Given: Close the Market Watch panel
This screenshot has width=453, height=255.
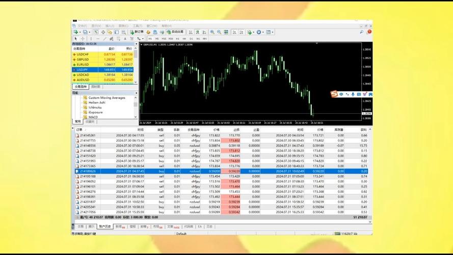Looking at the screenshot, I should 136,44.
